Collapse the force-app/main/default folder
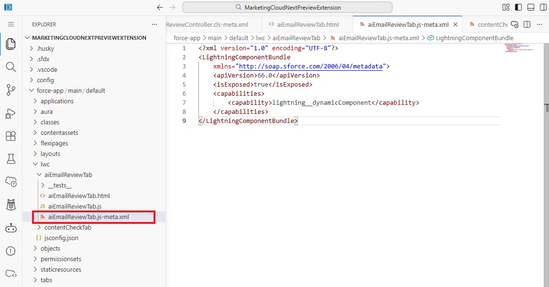 coord(94,90)
